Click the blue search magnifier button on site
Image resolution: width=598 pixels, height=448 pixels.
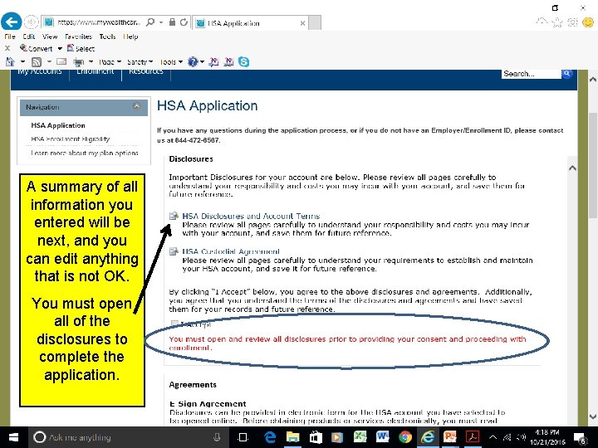pyautogui.click(x=567, y=74)
